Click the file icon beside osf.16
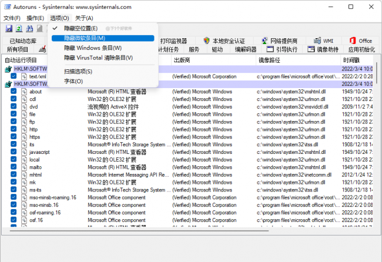Viewport: 382px width, 262px height. coord(24,220)
